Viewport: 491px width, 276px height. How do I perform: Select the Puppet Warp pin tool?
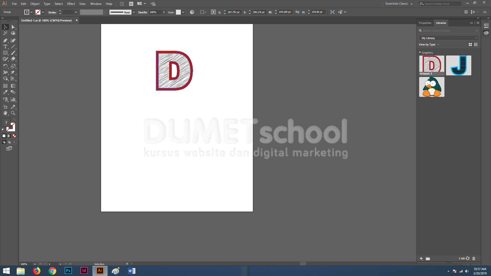(13, 72)
